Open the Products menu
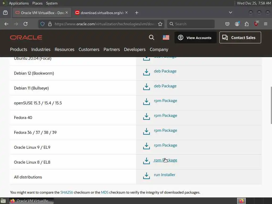The height and width of the screenshot is (204, 272). (19, 49)
